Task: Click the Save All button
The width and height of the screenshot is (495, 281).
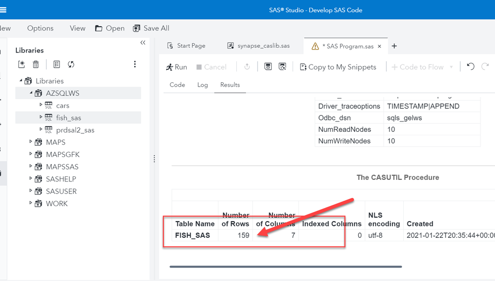Action: coord(151,28)
